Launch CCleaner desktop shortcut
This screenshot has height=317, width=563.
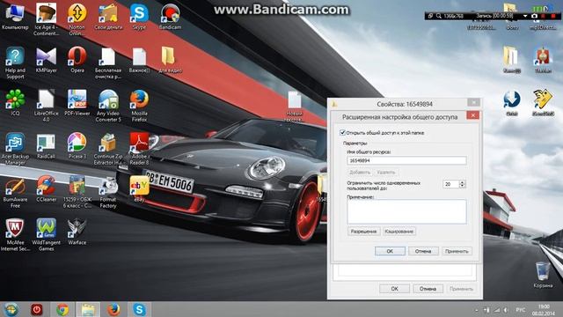click(x=46, y=189)
